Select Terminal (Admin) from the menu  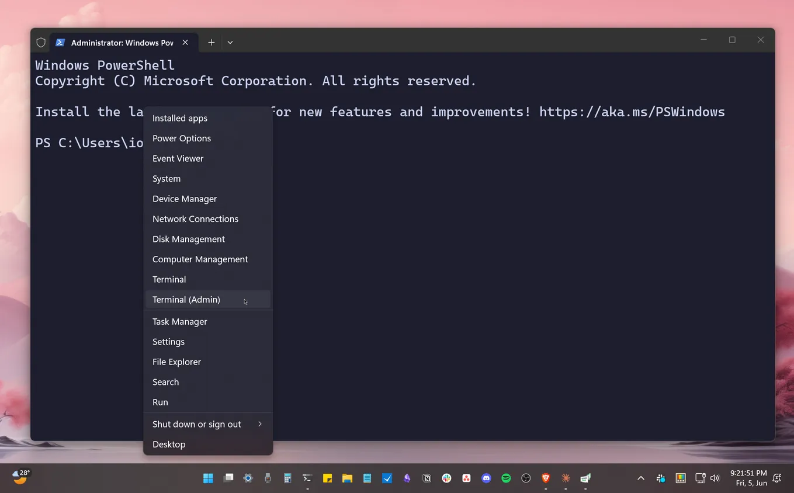[x=208, y=300]
